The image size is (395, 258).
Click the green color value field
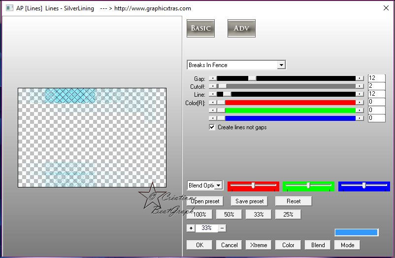point(376,110)
